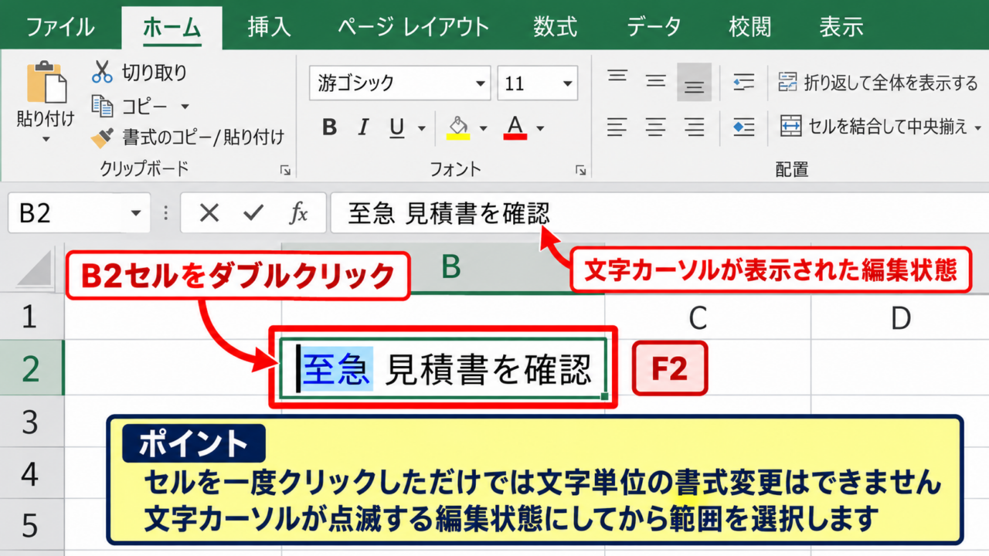Apply red font color A button

[x=515, y=127]
